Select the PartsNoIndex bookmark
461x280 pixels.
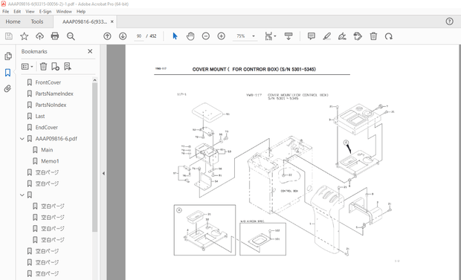[51, 105]
